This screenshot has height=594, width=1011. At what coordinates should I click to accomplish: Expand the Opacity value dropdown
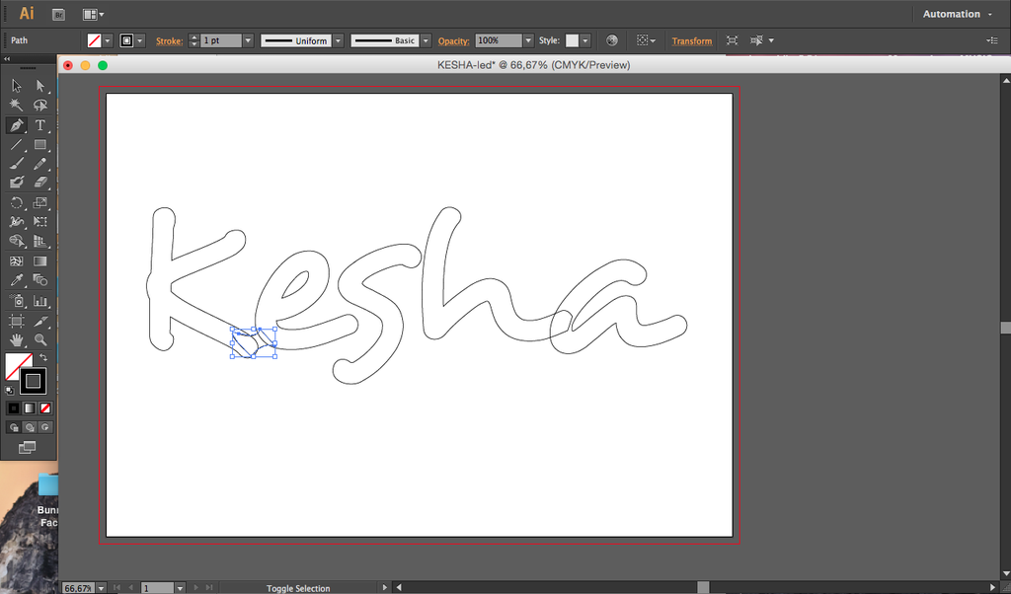529,40
